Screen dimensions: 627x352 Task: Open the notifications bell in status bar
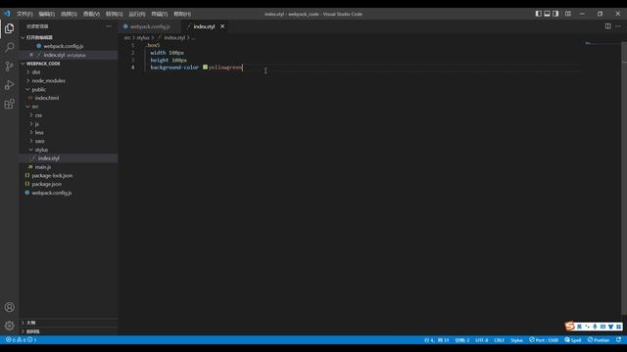click(x=618, y=340)
